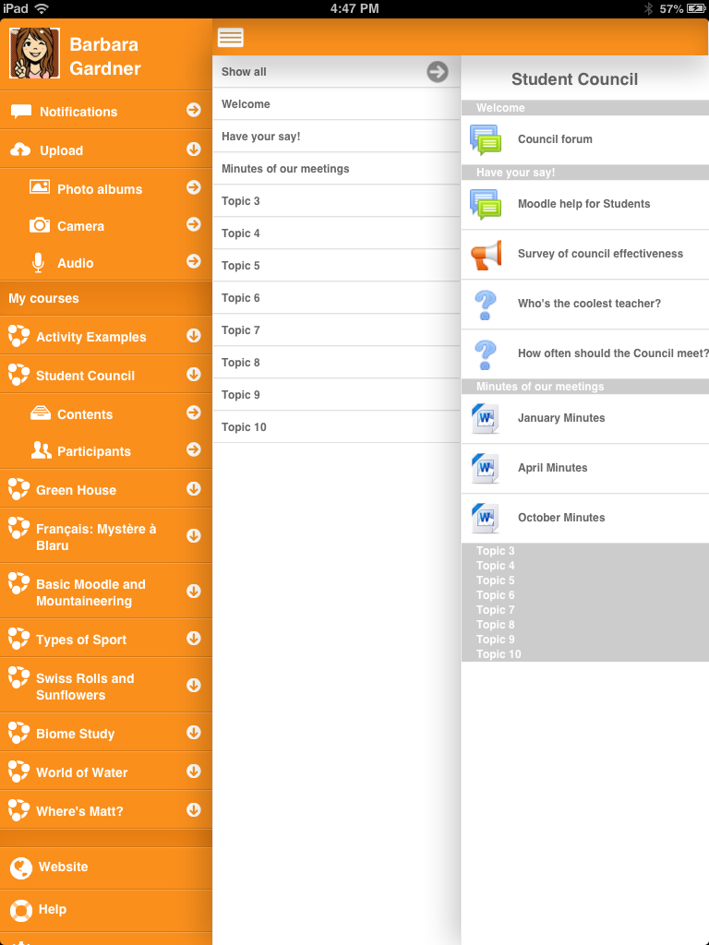The width and height of the screenshot is (709, 945).
Task: Click the Participants people icon
Action: coord(41,450)
